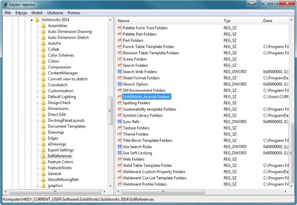Click the string icon of Weldment Profile Folders

119,184
